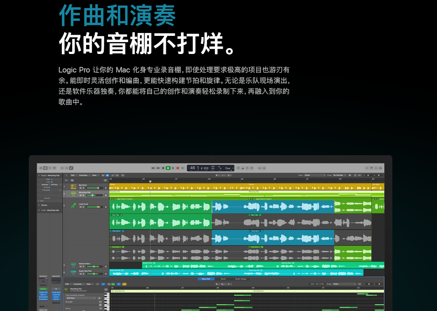Click the Super Saw Pad keyboard track icon
Image resolution: width=437 pixels, height=311 pixels.
click(x=73, y=272)
